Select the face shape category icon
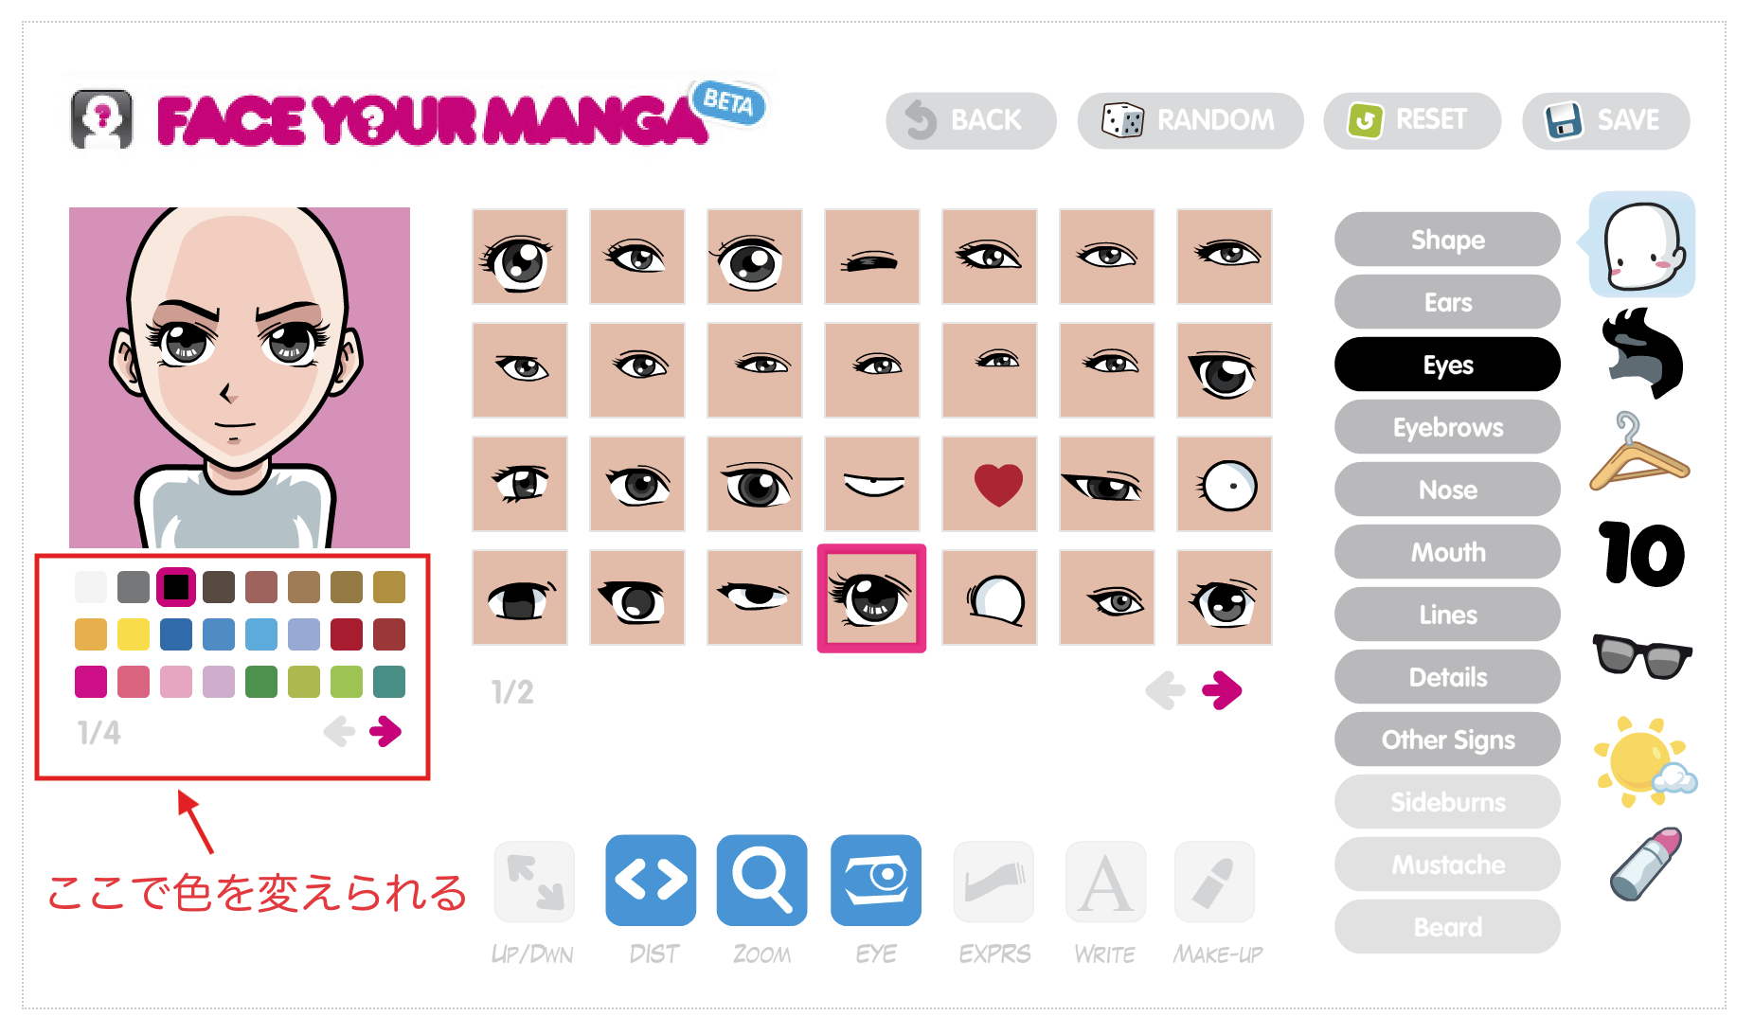 point(1642,244)
